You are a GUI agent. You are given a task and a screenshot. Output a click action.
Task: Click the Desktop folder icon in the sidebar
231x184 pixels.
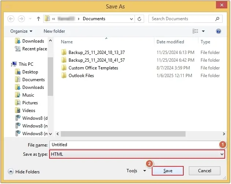pos(18,72)
